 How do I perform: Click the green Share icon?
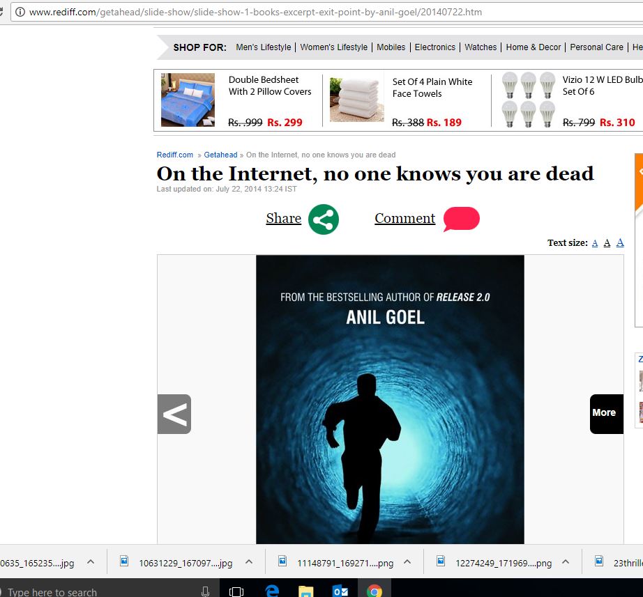(x=324, y=219)
